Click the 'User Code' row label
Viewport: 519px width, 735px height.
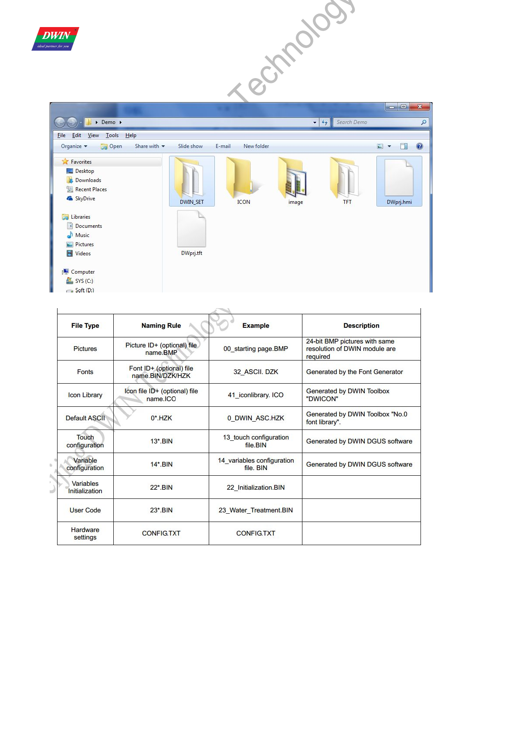[x=85, y=510]
